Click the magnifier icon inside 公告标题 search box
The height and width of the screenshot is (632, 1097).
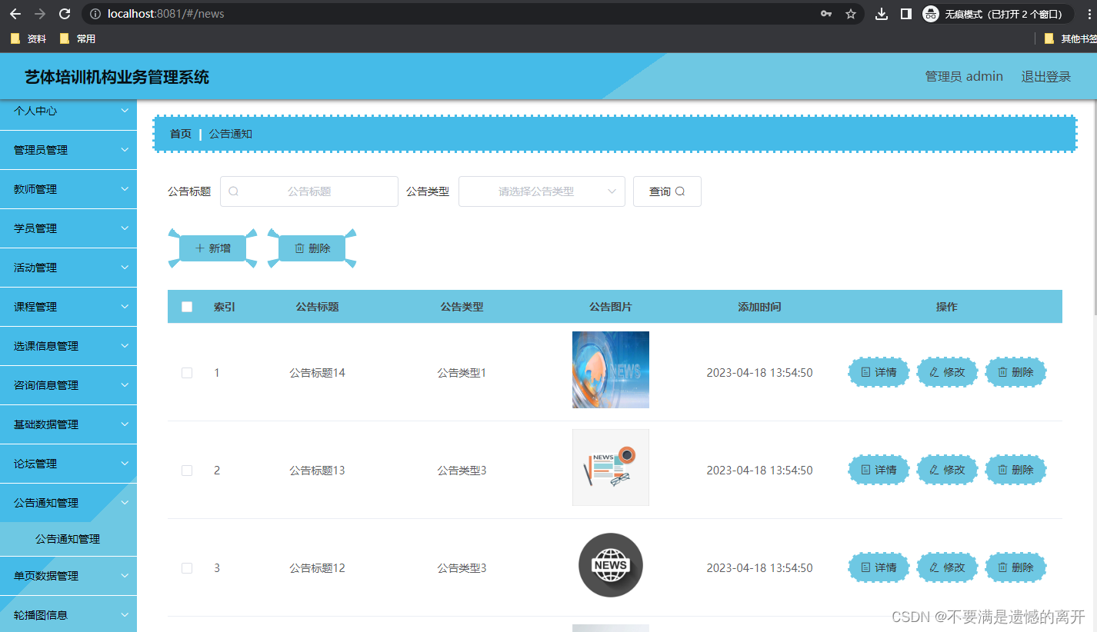233,191
